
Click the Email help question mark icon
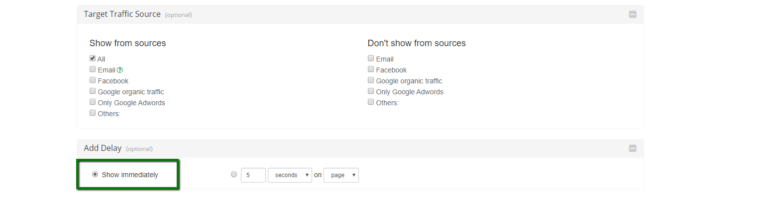119,70
